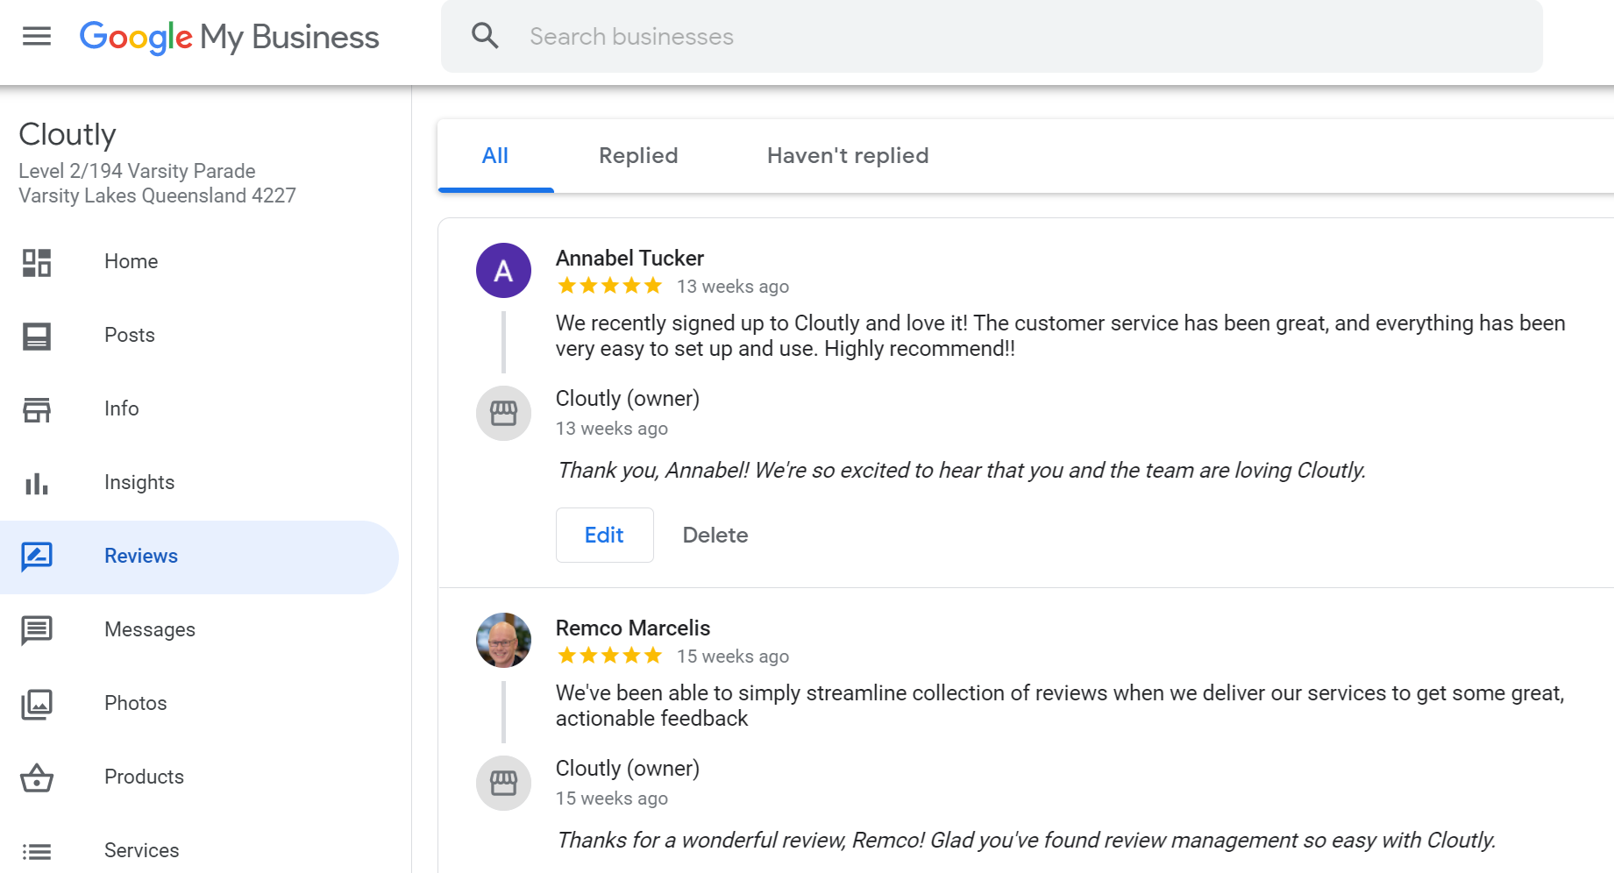Viewport: 1614px width, 873px height.
Task: Open Home from the sidebar
Action: pos(132,261)
